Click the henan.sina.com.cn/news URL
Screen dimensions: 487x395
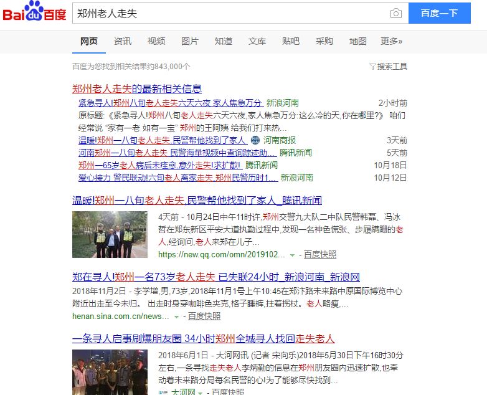pos(121,316)
